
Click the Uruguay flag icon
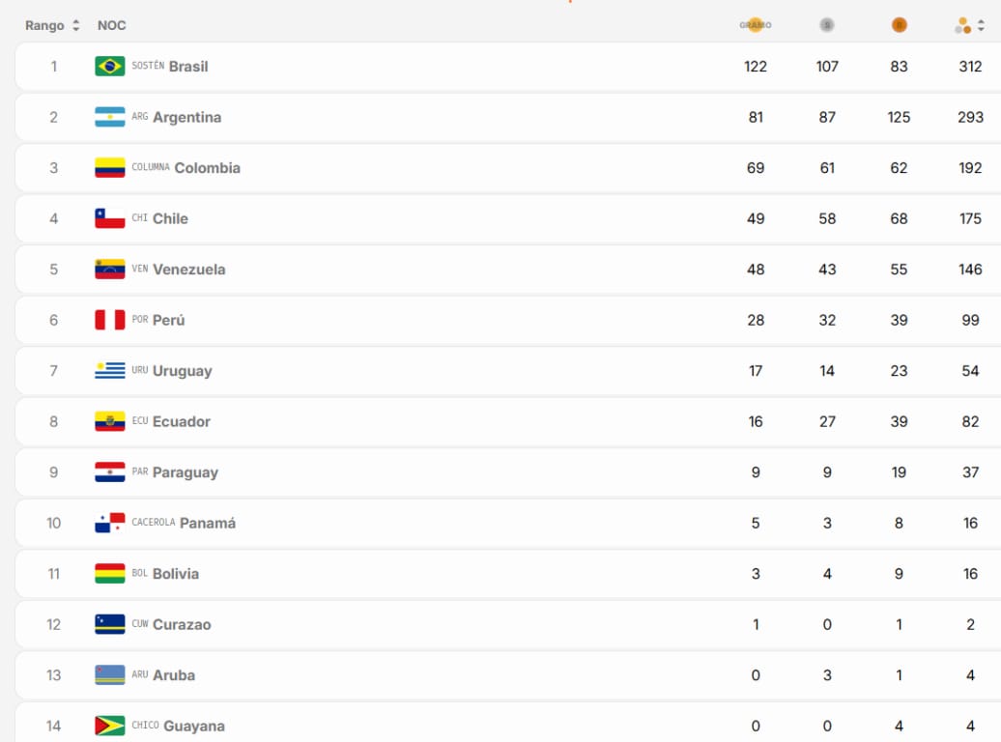[x=110, y=370]
